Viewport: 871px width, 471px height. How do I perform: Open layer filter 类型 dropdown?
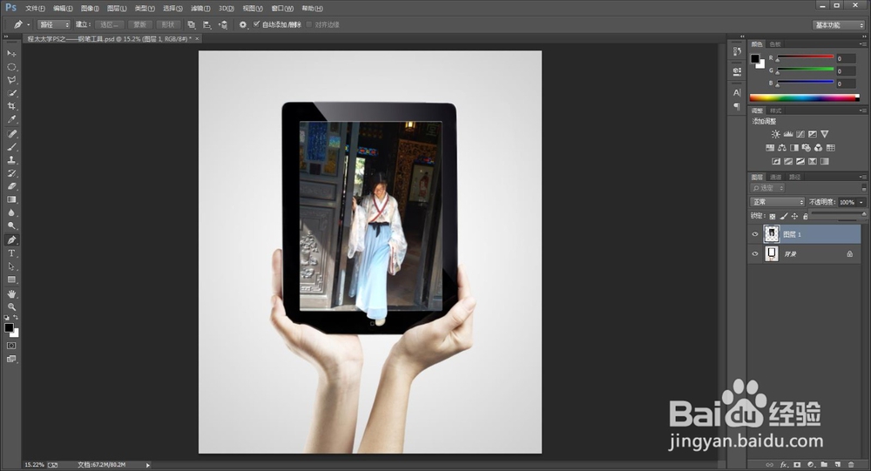coord(767,188)
